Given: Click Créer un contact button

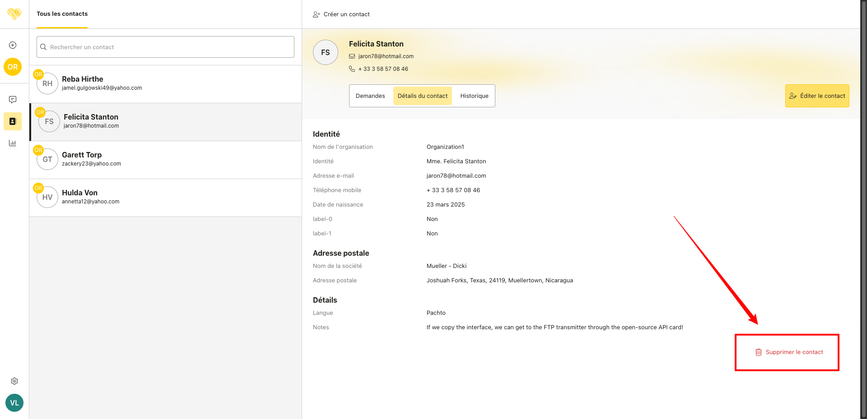Looking at the screenshot, I should coord(341,14).
